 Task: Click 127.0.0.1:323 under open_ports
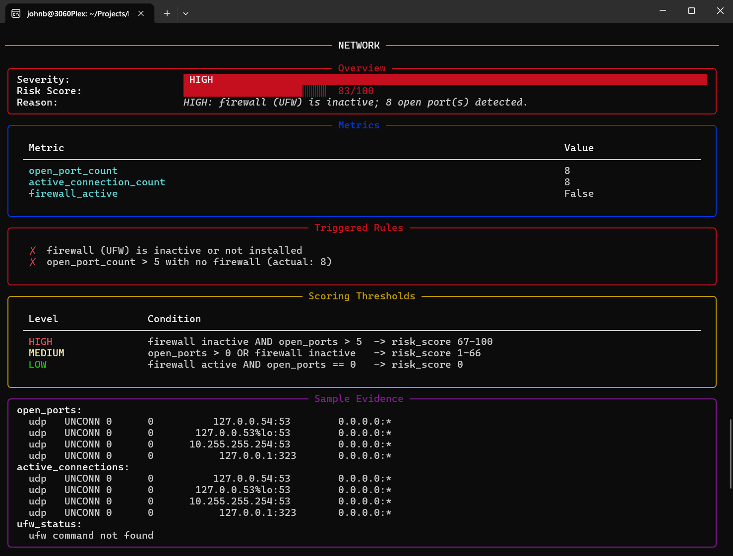(x=257, y=456)
